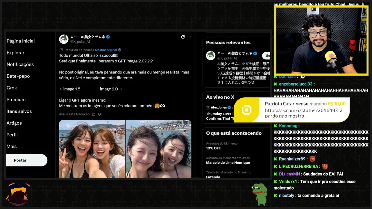Click the Postar button
This screenshot has height=209, width=372.
27,160
